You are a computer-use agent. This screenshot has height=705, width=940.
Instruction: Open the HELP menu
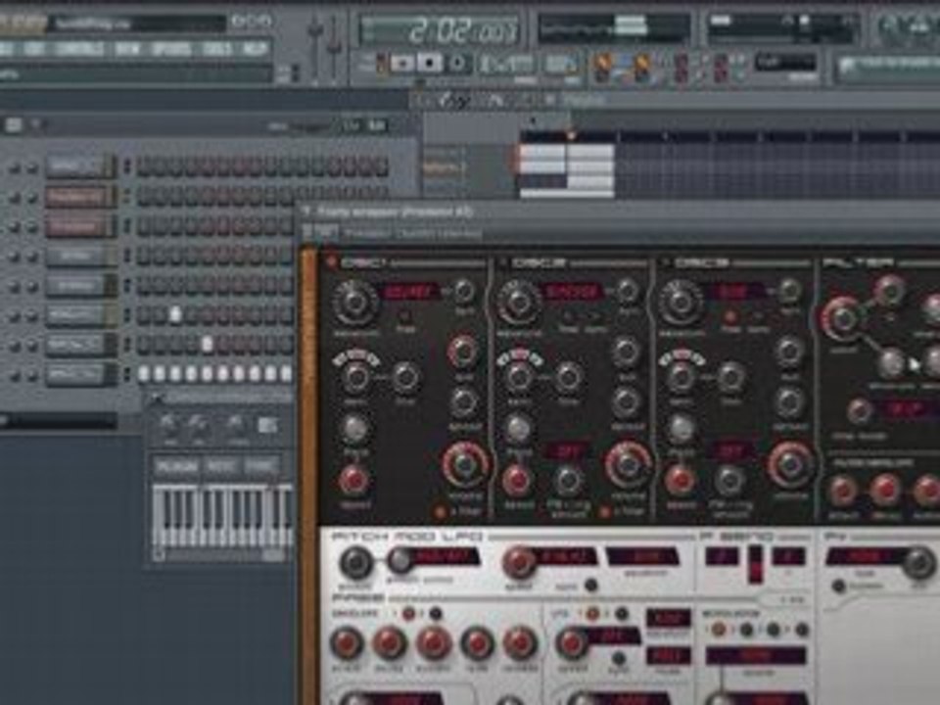coord(255,49)
